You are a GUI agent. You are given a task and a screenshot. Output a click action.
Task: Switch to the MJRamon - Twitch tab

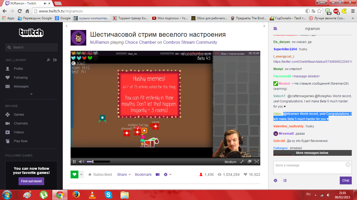click(x=27, y=3)
